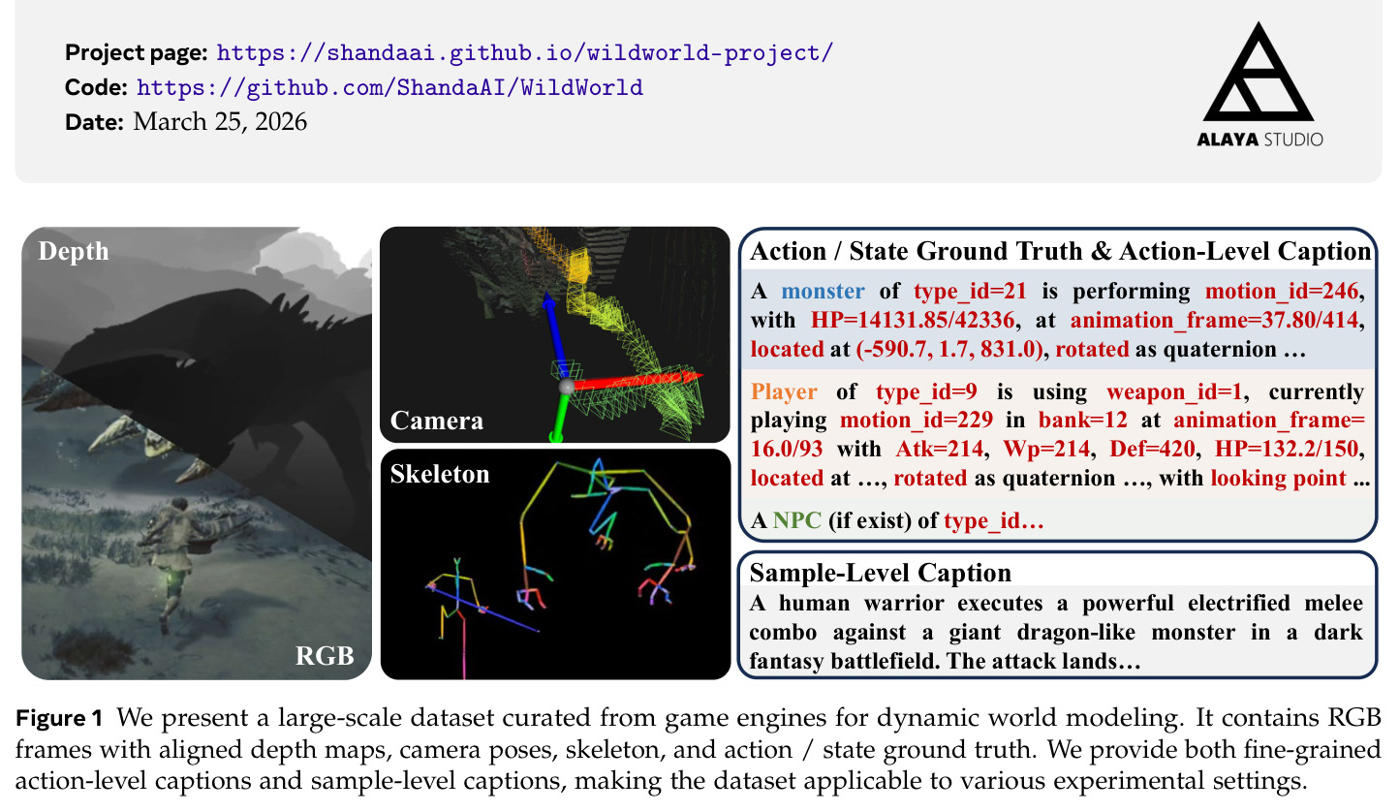Open the ShandaAI/WildWorld GitHub code link
Screen dimensions: 1399x812
tap(389, 87)
